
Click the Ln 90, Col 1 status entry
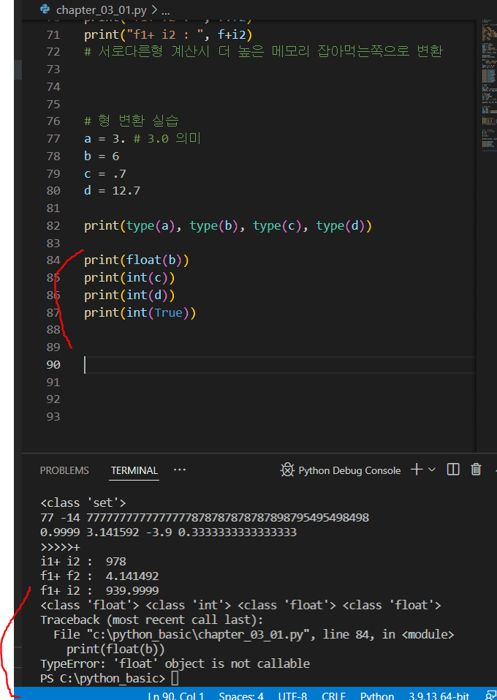click(176, 696)
